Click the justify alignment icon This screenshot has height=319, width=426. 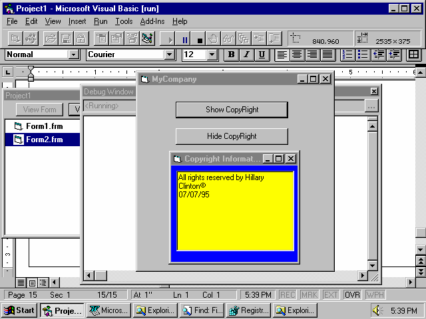[x=327, y=54]
